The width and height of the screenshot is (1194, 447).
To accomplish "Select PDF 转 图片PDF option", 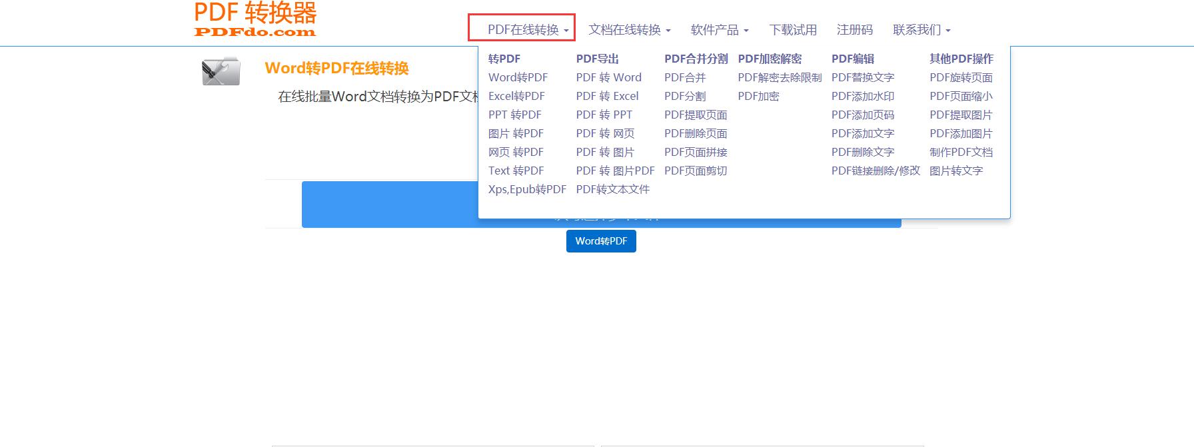I will pyautogui.click(x=616, y=171).
